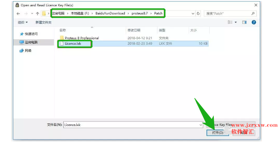Select Patch in the address path

pyautogui.click(x=158, y=13)
